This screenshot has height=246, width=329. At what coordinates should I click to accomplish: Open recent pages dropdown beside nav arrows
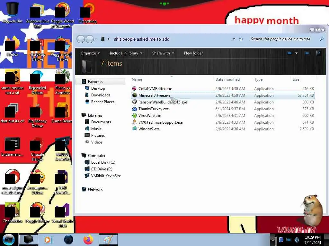96,39
